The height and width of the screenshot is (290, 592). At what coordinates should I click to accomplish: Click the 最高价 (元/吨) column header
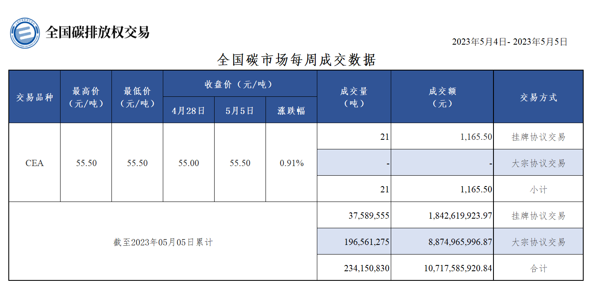pyautogui.click(x=86, y=97)
